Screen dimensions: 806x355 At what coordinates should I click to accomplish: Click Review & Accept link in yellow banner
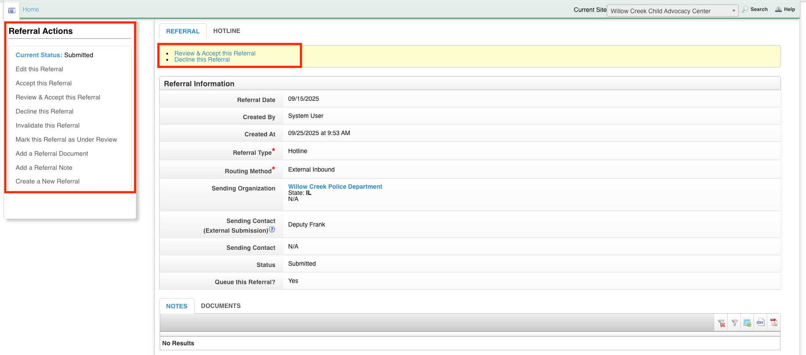coord(215,53)
